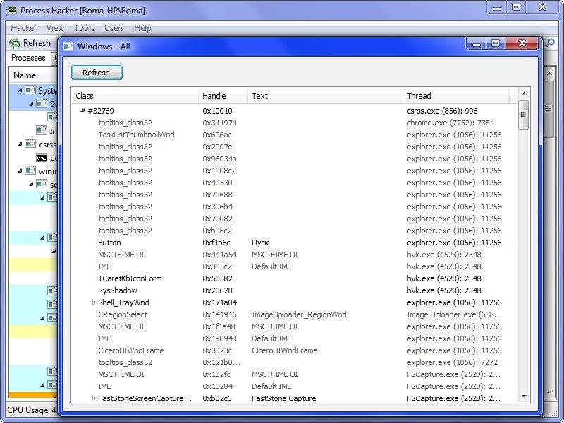Screen dimensions: 564x423
Task: Click thread text chrome.exe (7752): 7384
Action: 450,123
